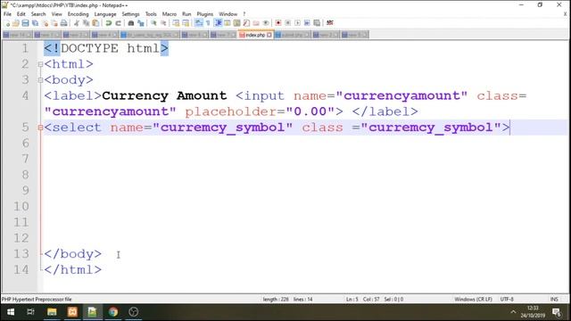Open the ? help menu

244,14
